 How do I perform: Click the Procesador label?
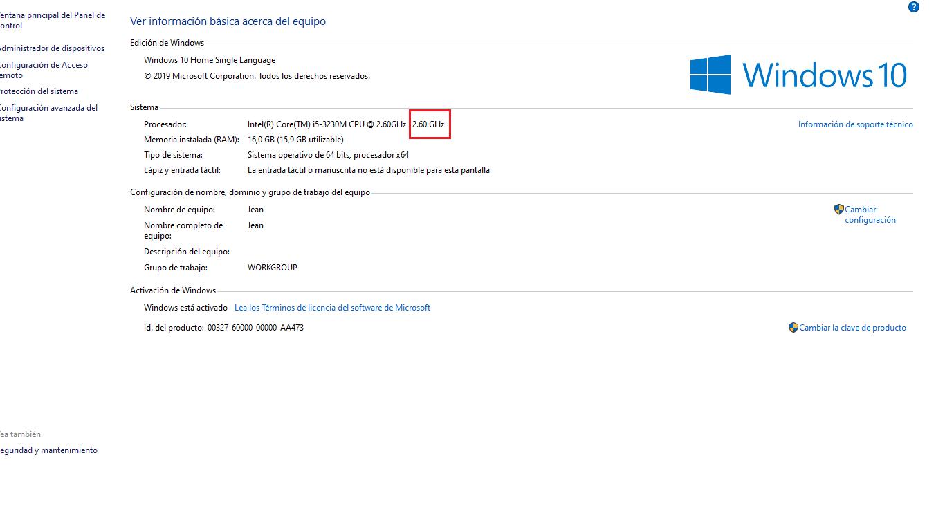coord(165,124)
